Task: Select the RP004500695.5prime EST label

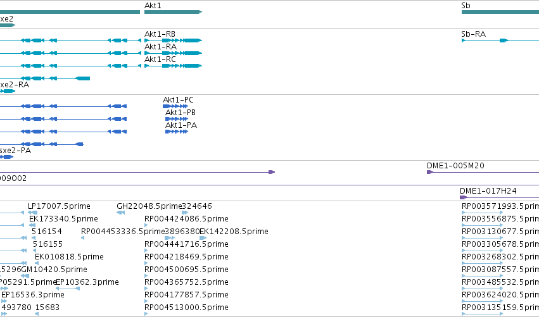Action: point(186,270)
